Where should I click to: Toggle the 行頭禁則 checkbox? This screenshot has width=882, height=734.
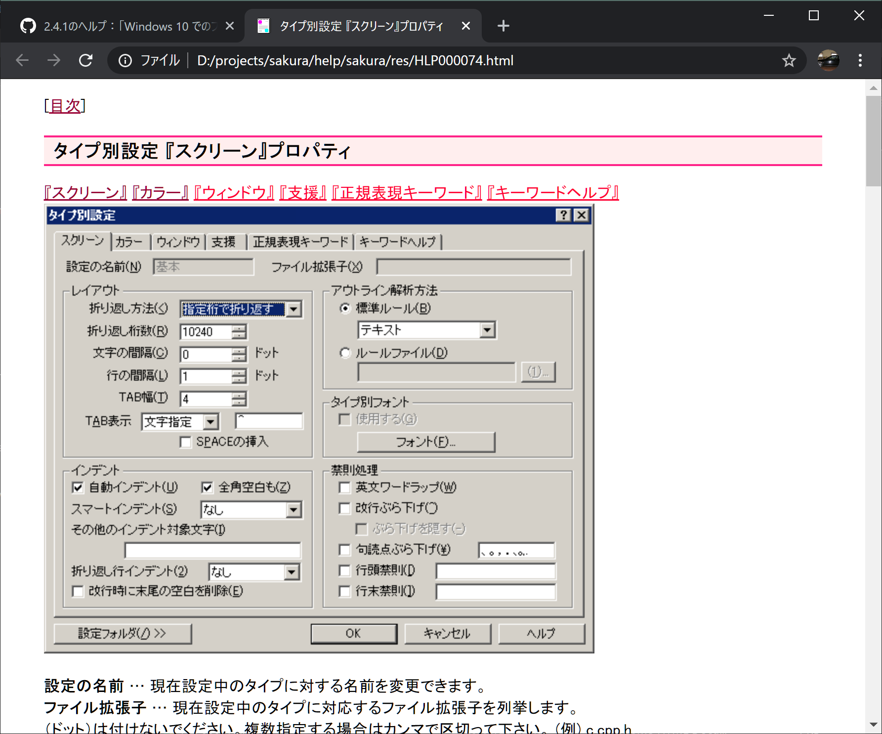[344, 570]
